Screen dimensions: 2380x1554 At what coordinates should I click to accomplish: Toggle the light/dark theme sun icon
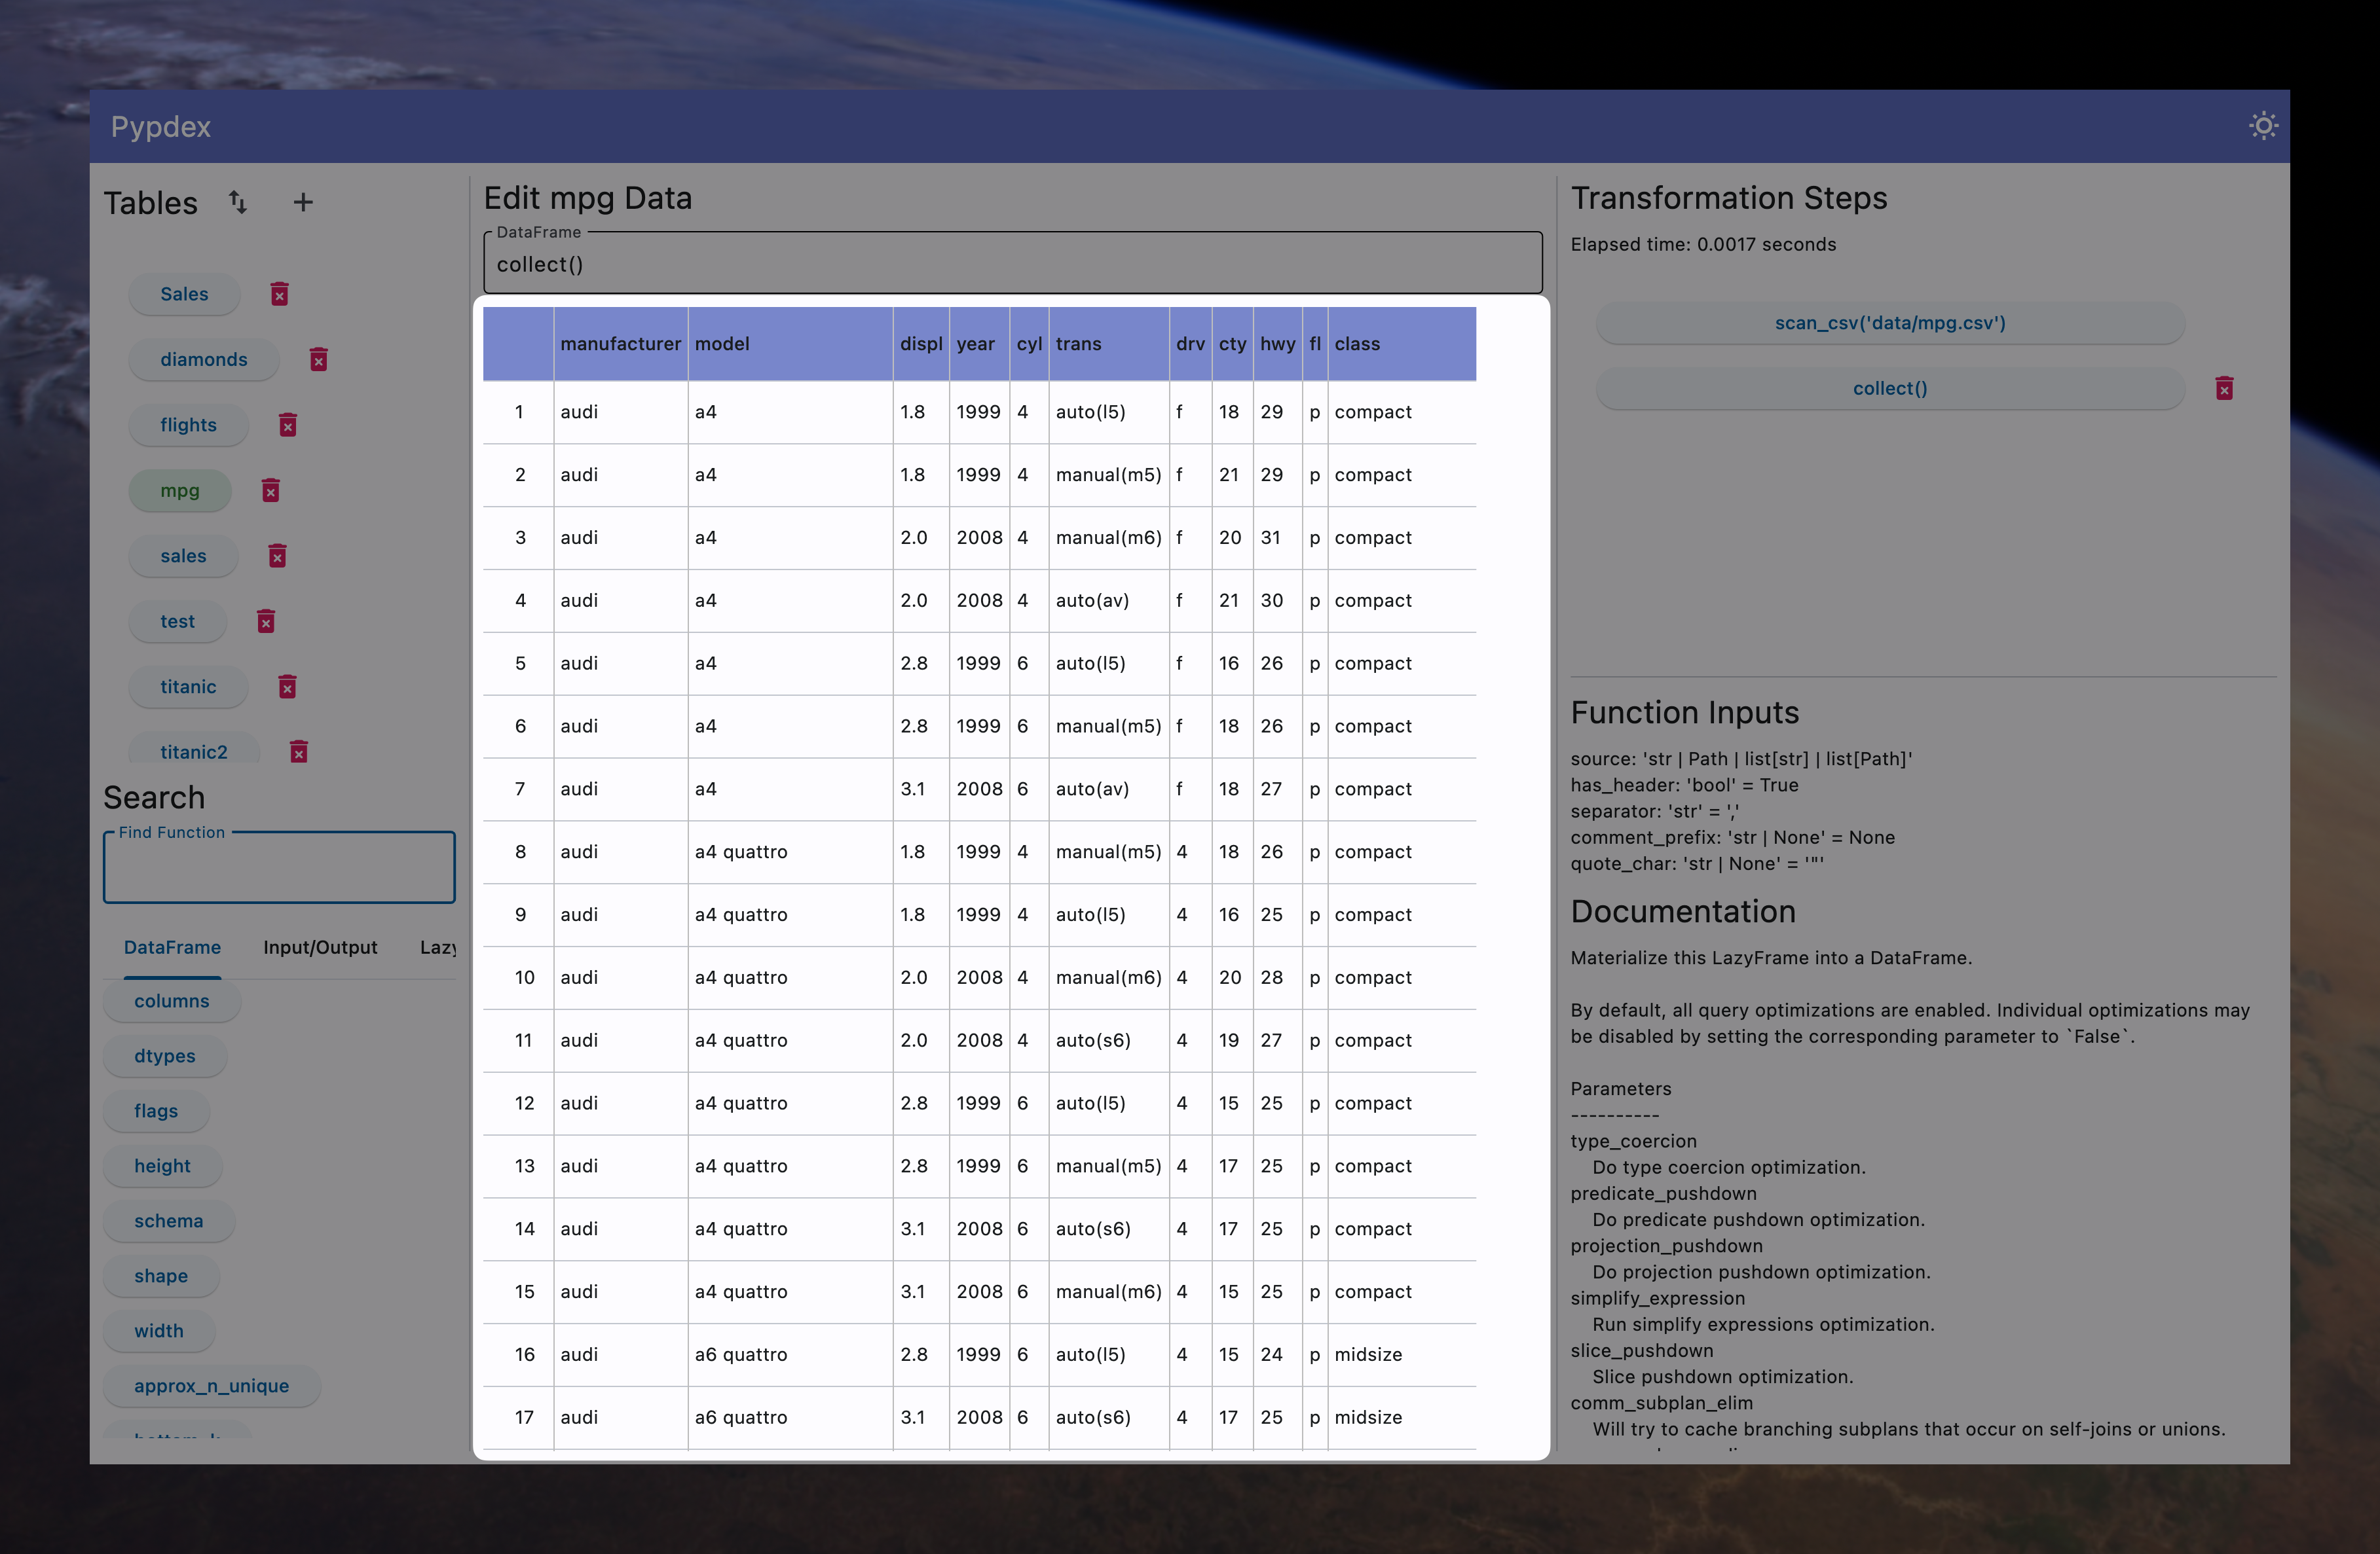[x=2262, y=126]
